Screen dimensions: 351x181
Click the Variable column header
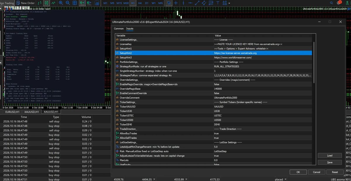point(164,36)
